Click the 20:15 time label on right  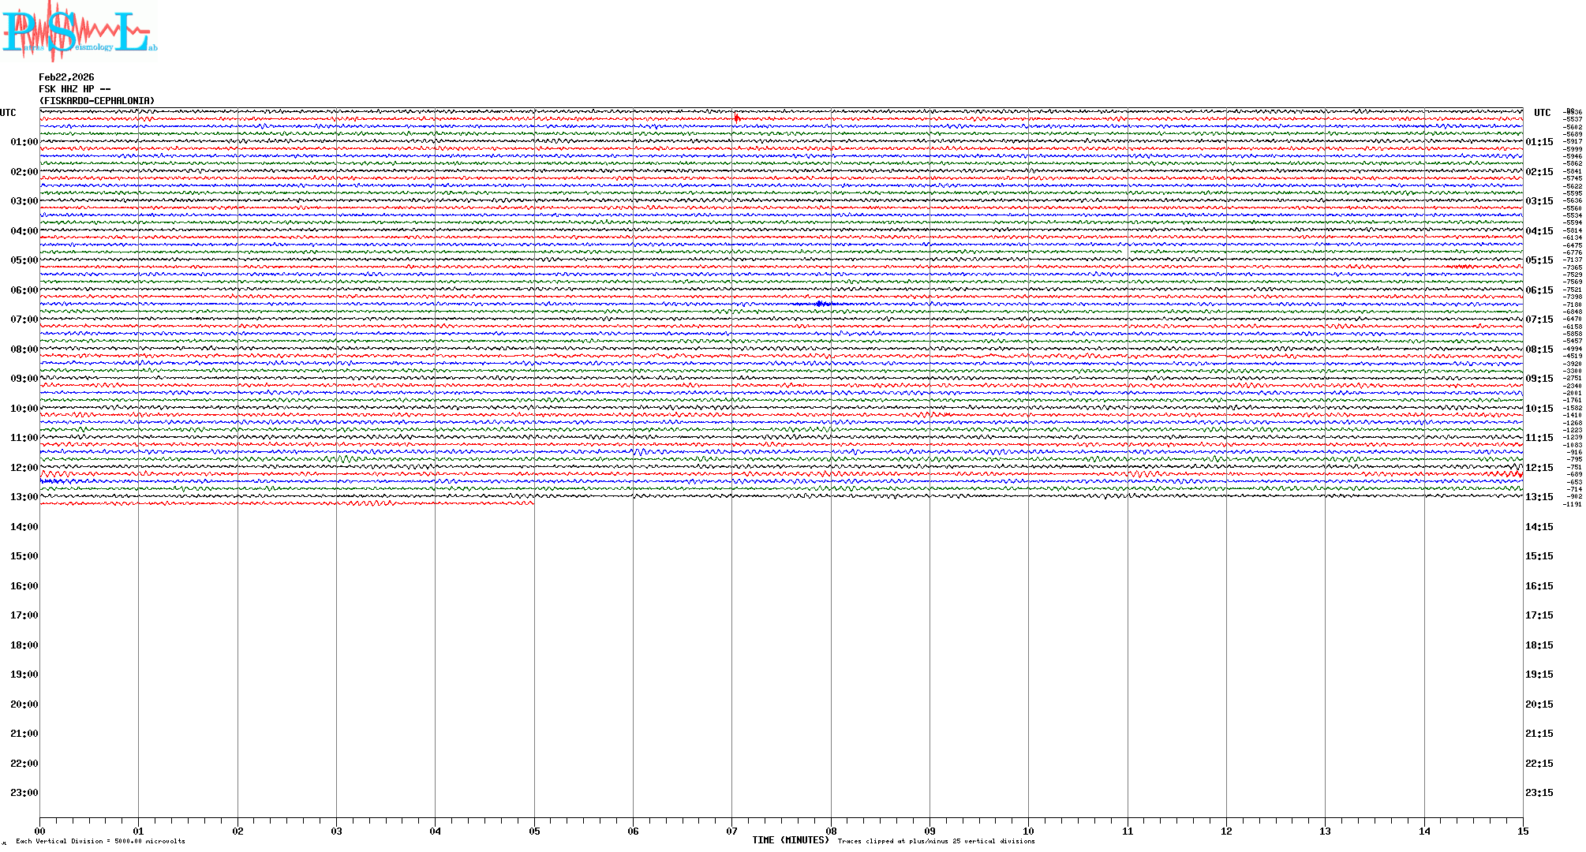pyautogui.click(x=1539, y=704)
